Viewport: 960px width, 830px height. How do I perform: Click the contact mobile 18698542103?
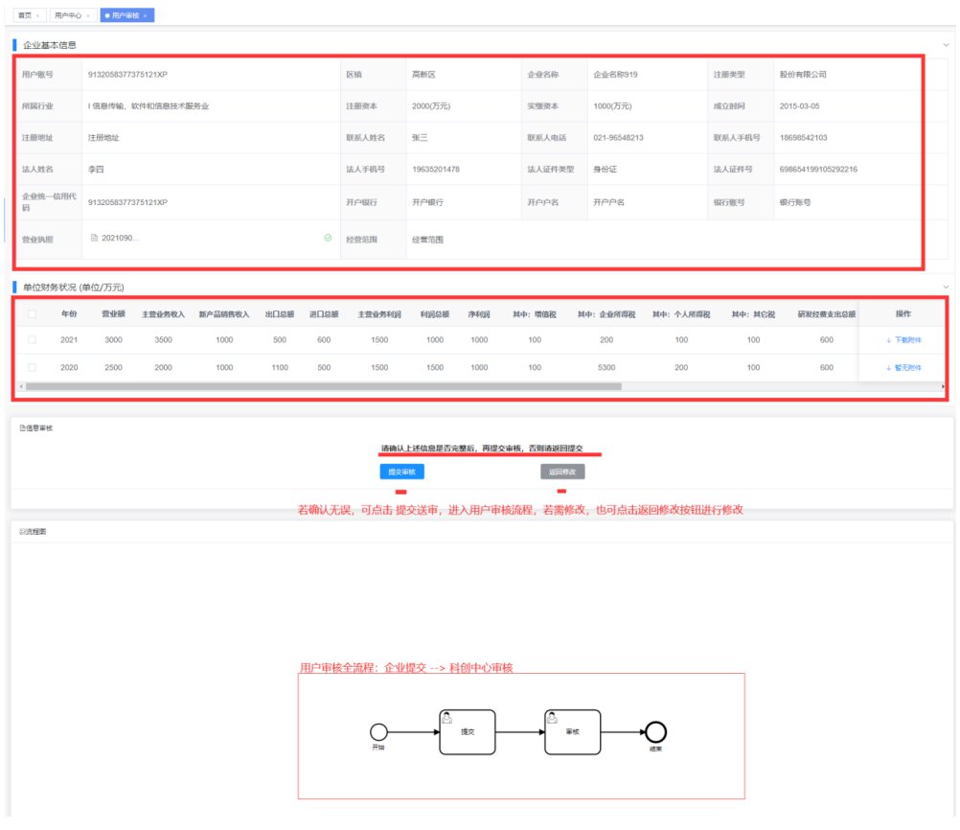tap(803, 138)
